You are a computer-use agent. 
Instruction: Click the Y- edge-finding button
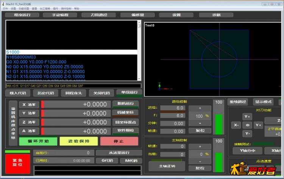[247, 134]
